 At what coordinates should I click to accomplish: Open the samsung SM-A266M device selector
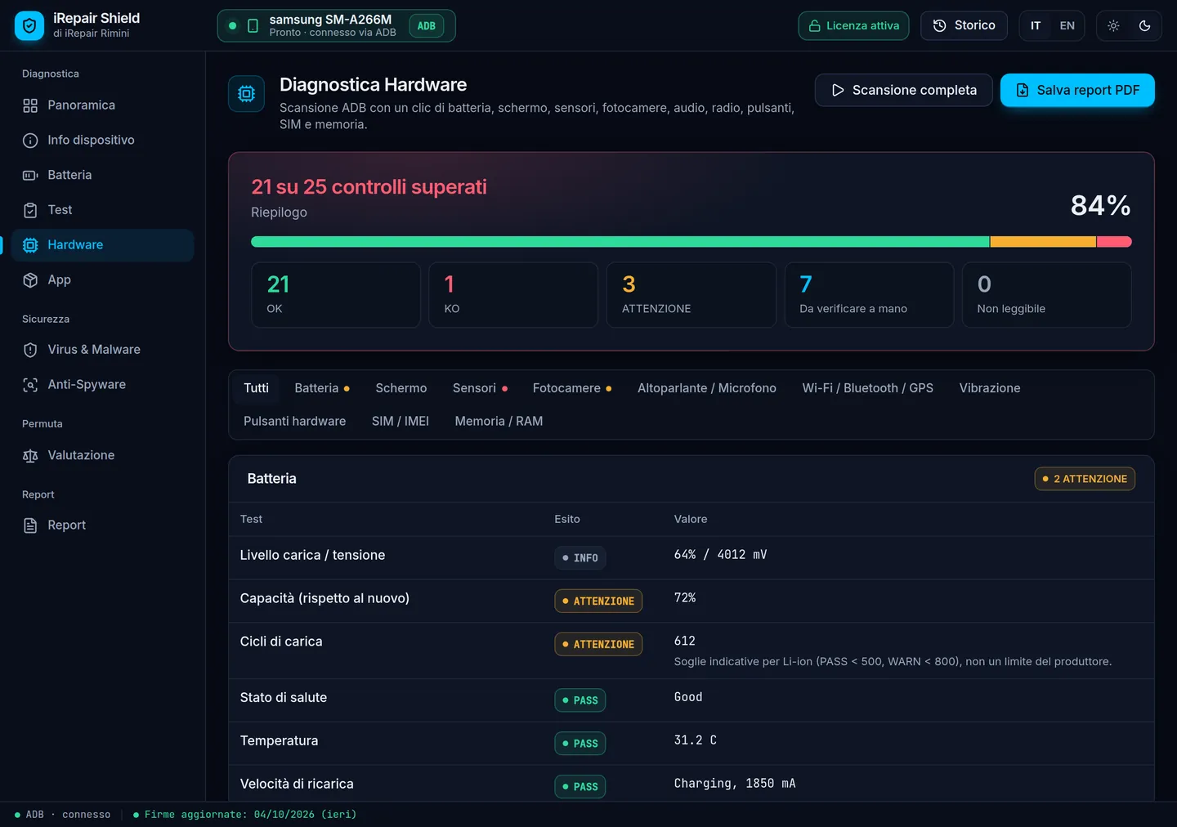[336, 25]
